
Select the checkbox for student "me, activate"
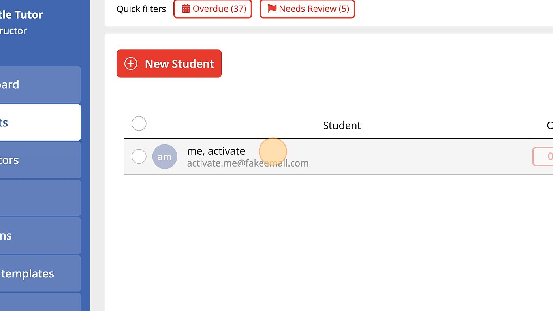(139, 157)
